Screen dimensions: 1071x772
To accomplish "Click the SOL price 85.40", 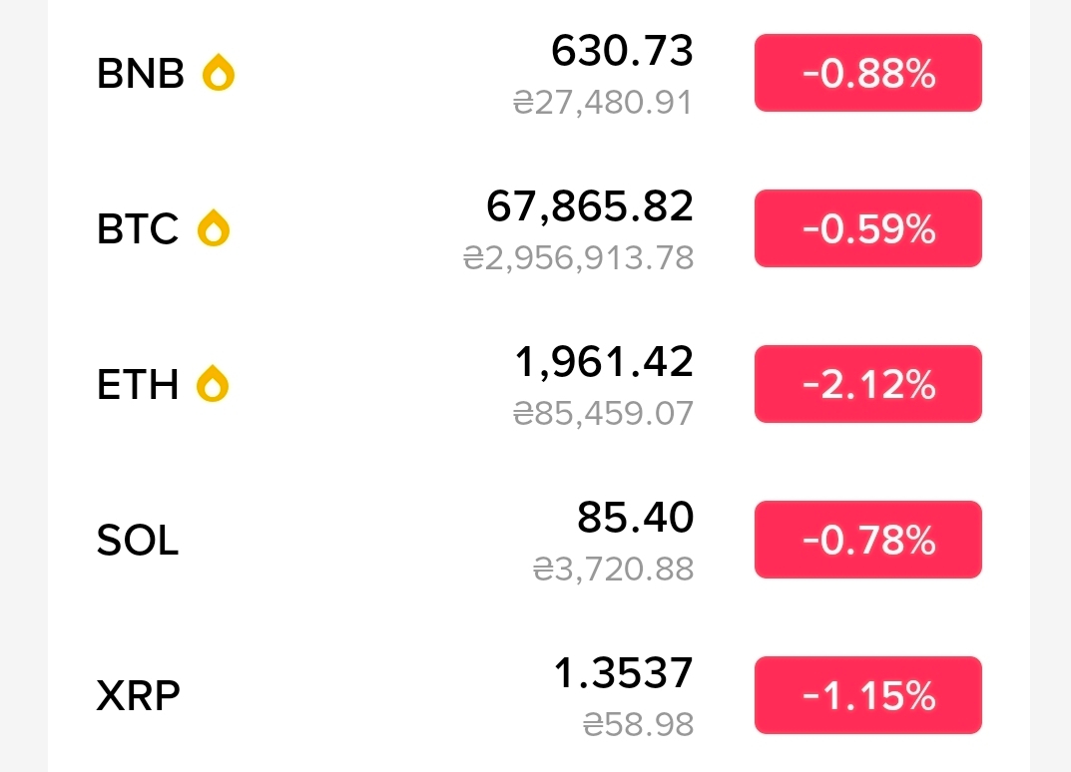I will (x=635, y=518).
